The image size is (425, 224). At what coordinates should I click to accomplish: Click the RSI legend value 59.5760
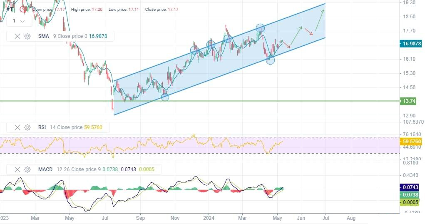[93, 127]
